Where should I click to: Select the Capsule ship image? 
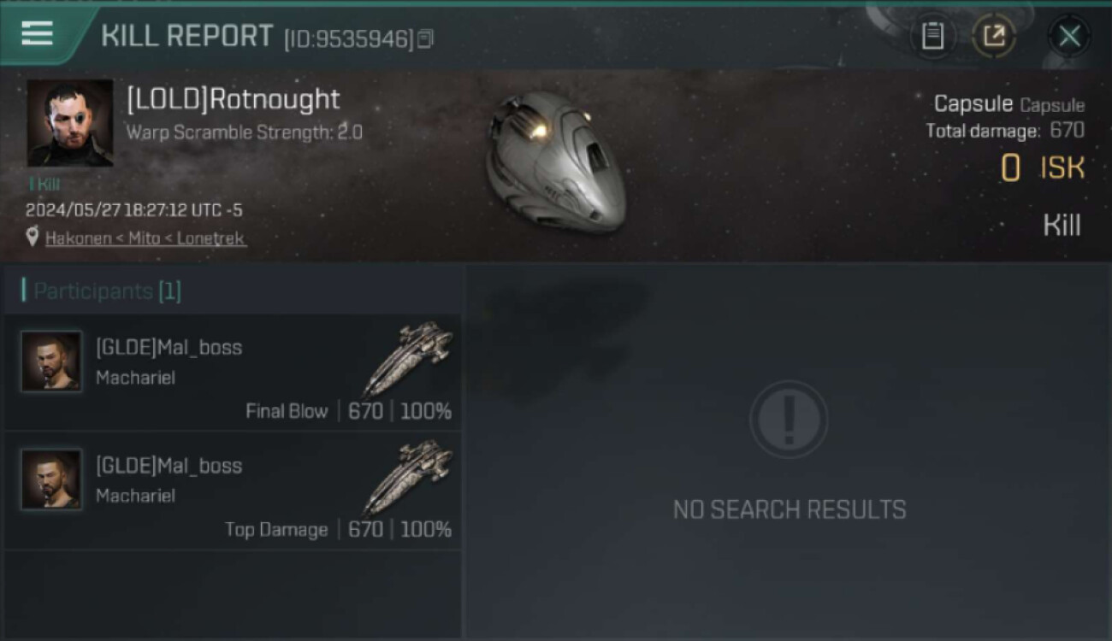pyautogui.click(x=554, y=161)
